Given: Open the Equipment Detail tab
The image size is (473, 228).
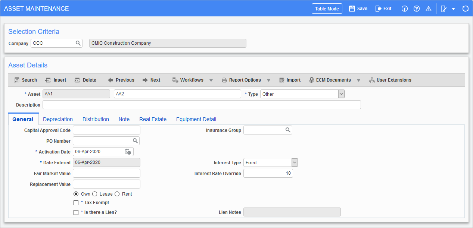Looking at the screenshot, I should [196, 119].
